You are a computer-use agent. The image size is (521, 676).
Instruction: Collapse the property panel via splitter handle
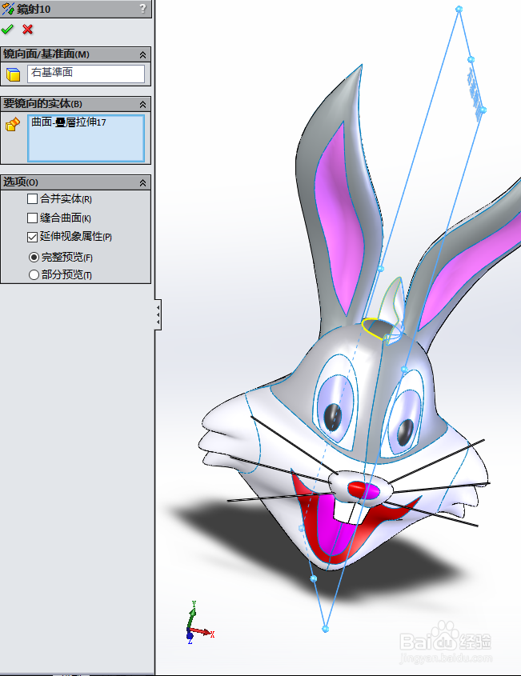click(158, 314)
